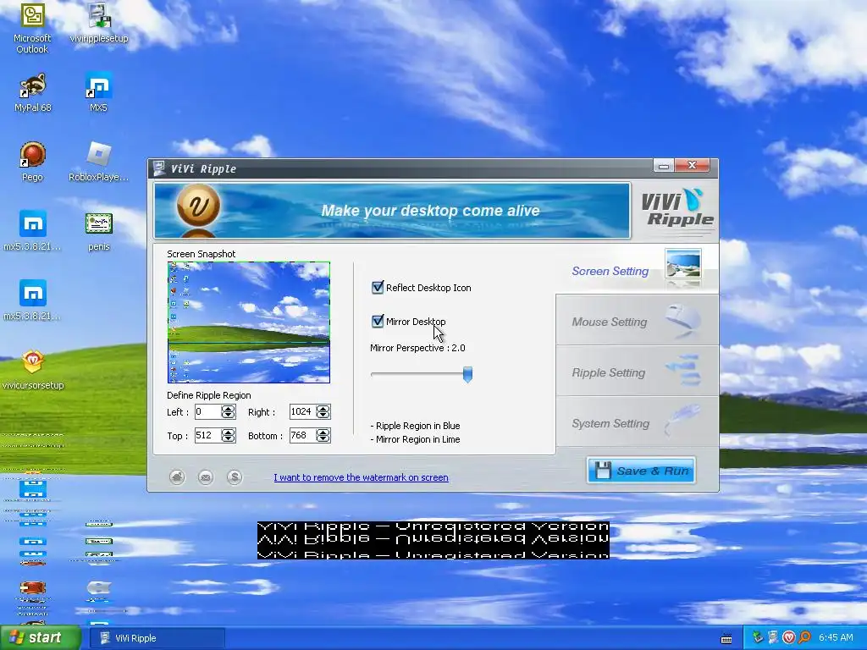
Task: Decrease Bottom value with down arrow
Action: (x=323, y=439)
